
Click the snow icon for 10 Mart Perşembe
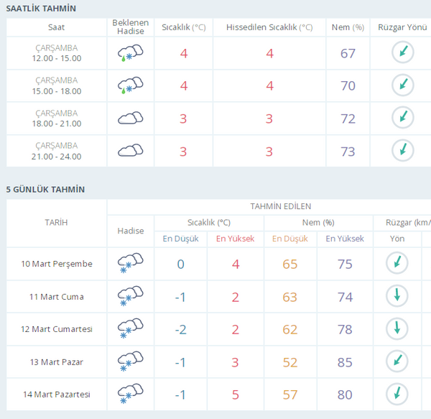coord(130,264)
